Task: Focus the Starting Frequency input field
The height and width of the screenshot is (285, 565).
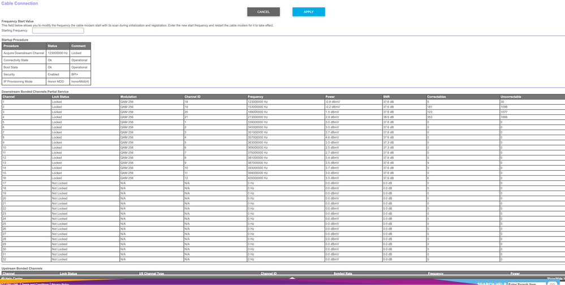Action: [x=58, y=31]
